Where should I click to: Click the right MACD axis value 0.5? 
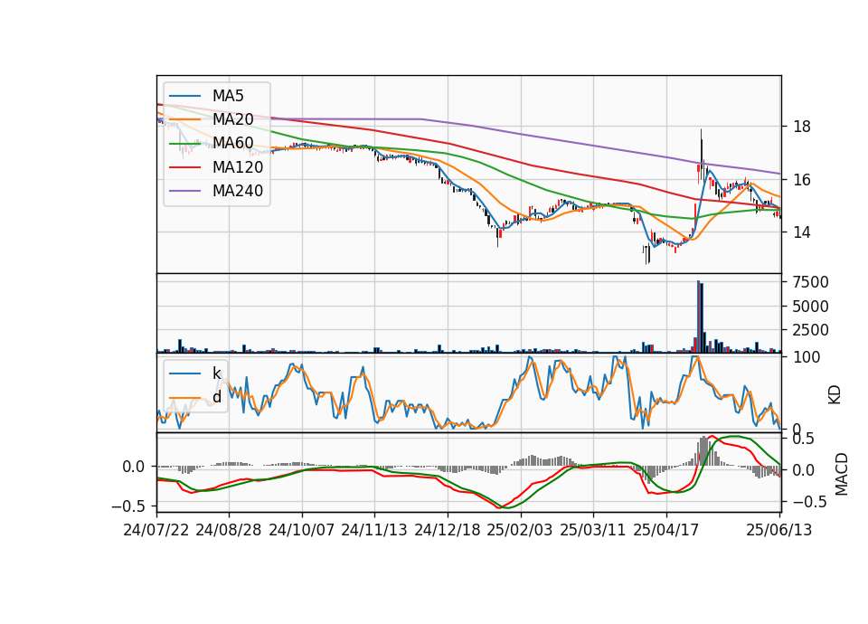(x=804, y=440)
